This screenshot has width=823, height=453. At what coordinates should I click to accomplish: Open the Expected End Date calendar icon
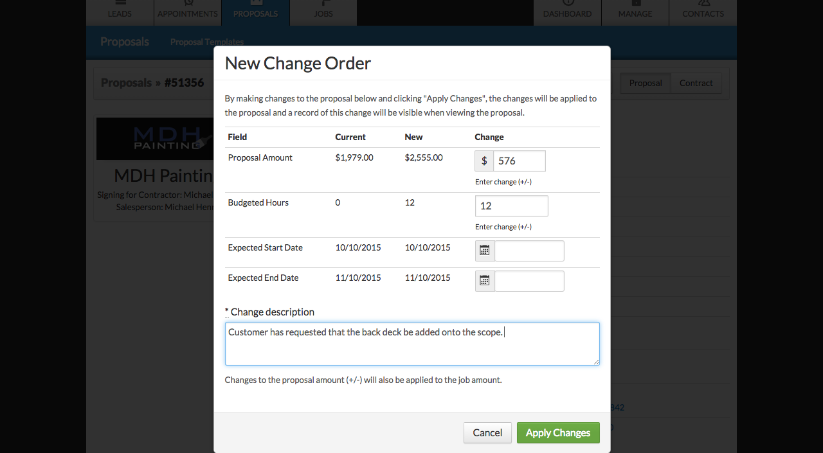click(x=485, y=281)
